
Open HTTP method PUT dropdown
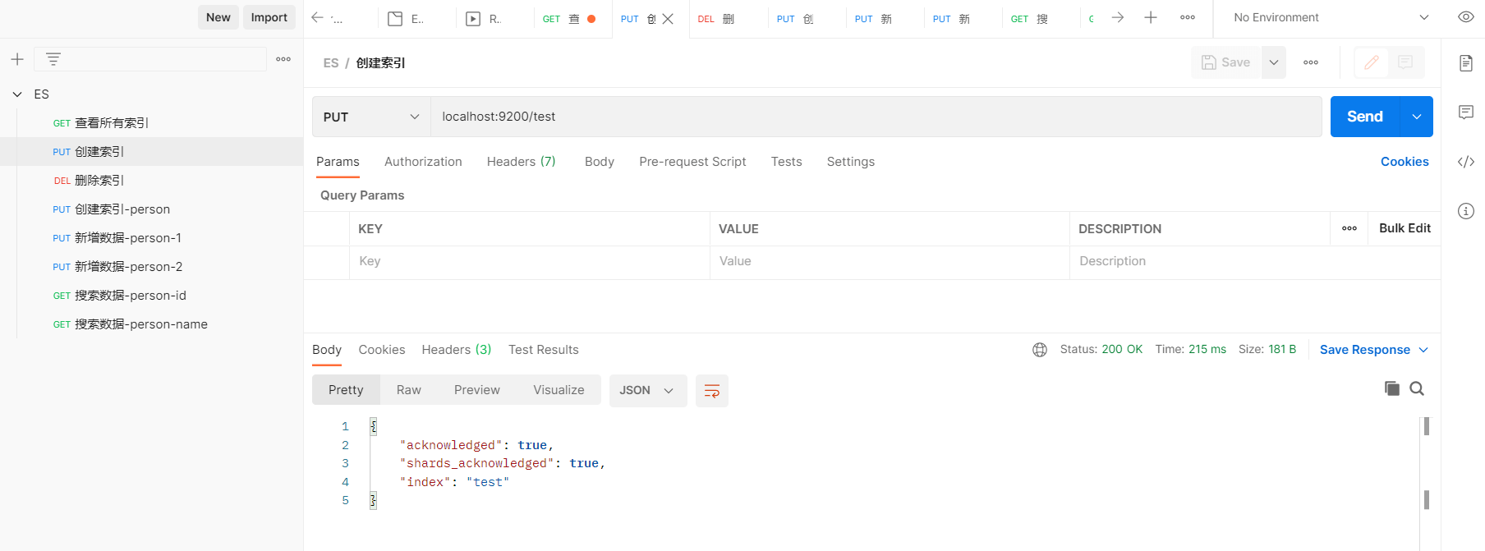click(371, 117)
